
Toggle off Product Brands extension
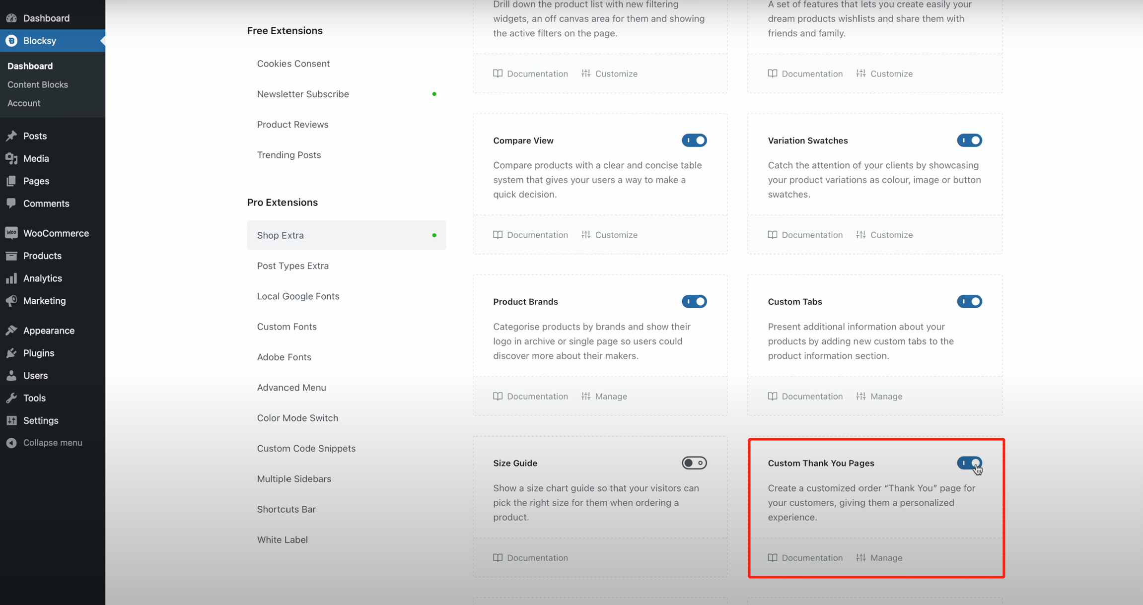694,301
